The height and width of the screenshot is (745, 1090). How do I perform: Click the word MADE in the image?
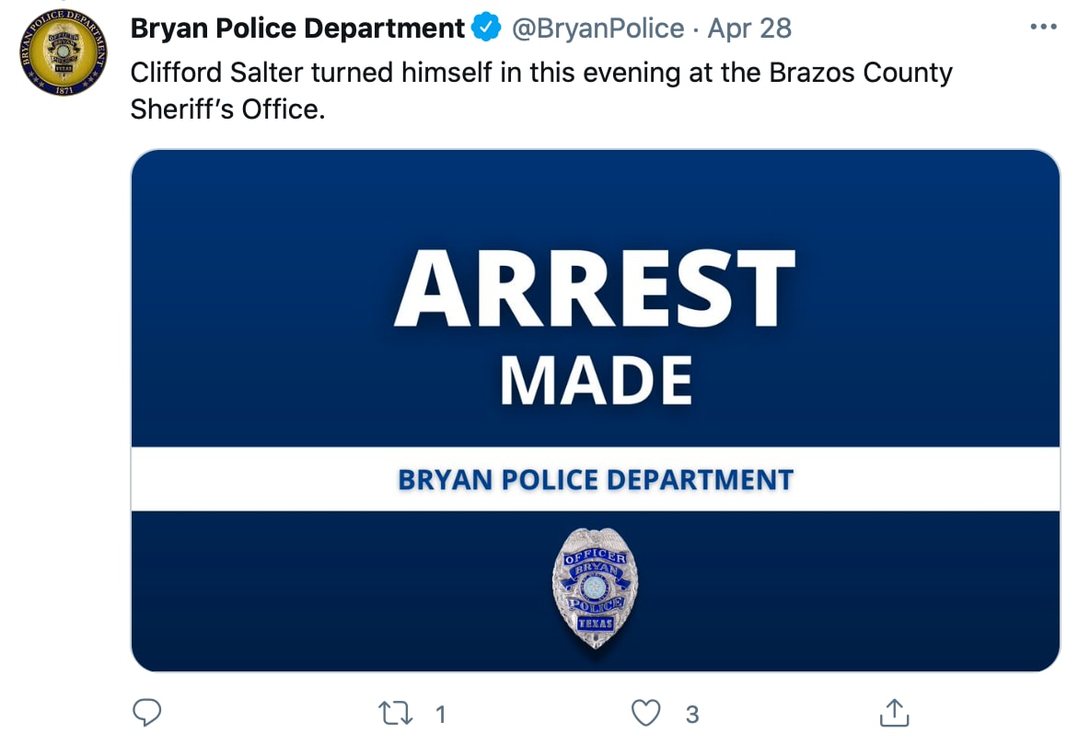596,381
